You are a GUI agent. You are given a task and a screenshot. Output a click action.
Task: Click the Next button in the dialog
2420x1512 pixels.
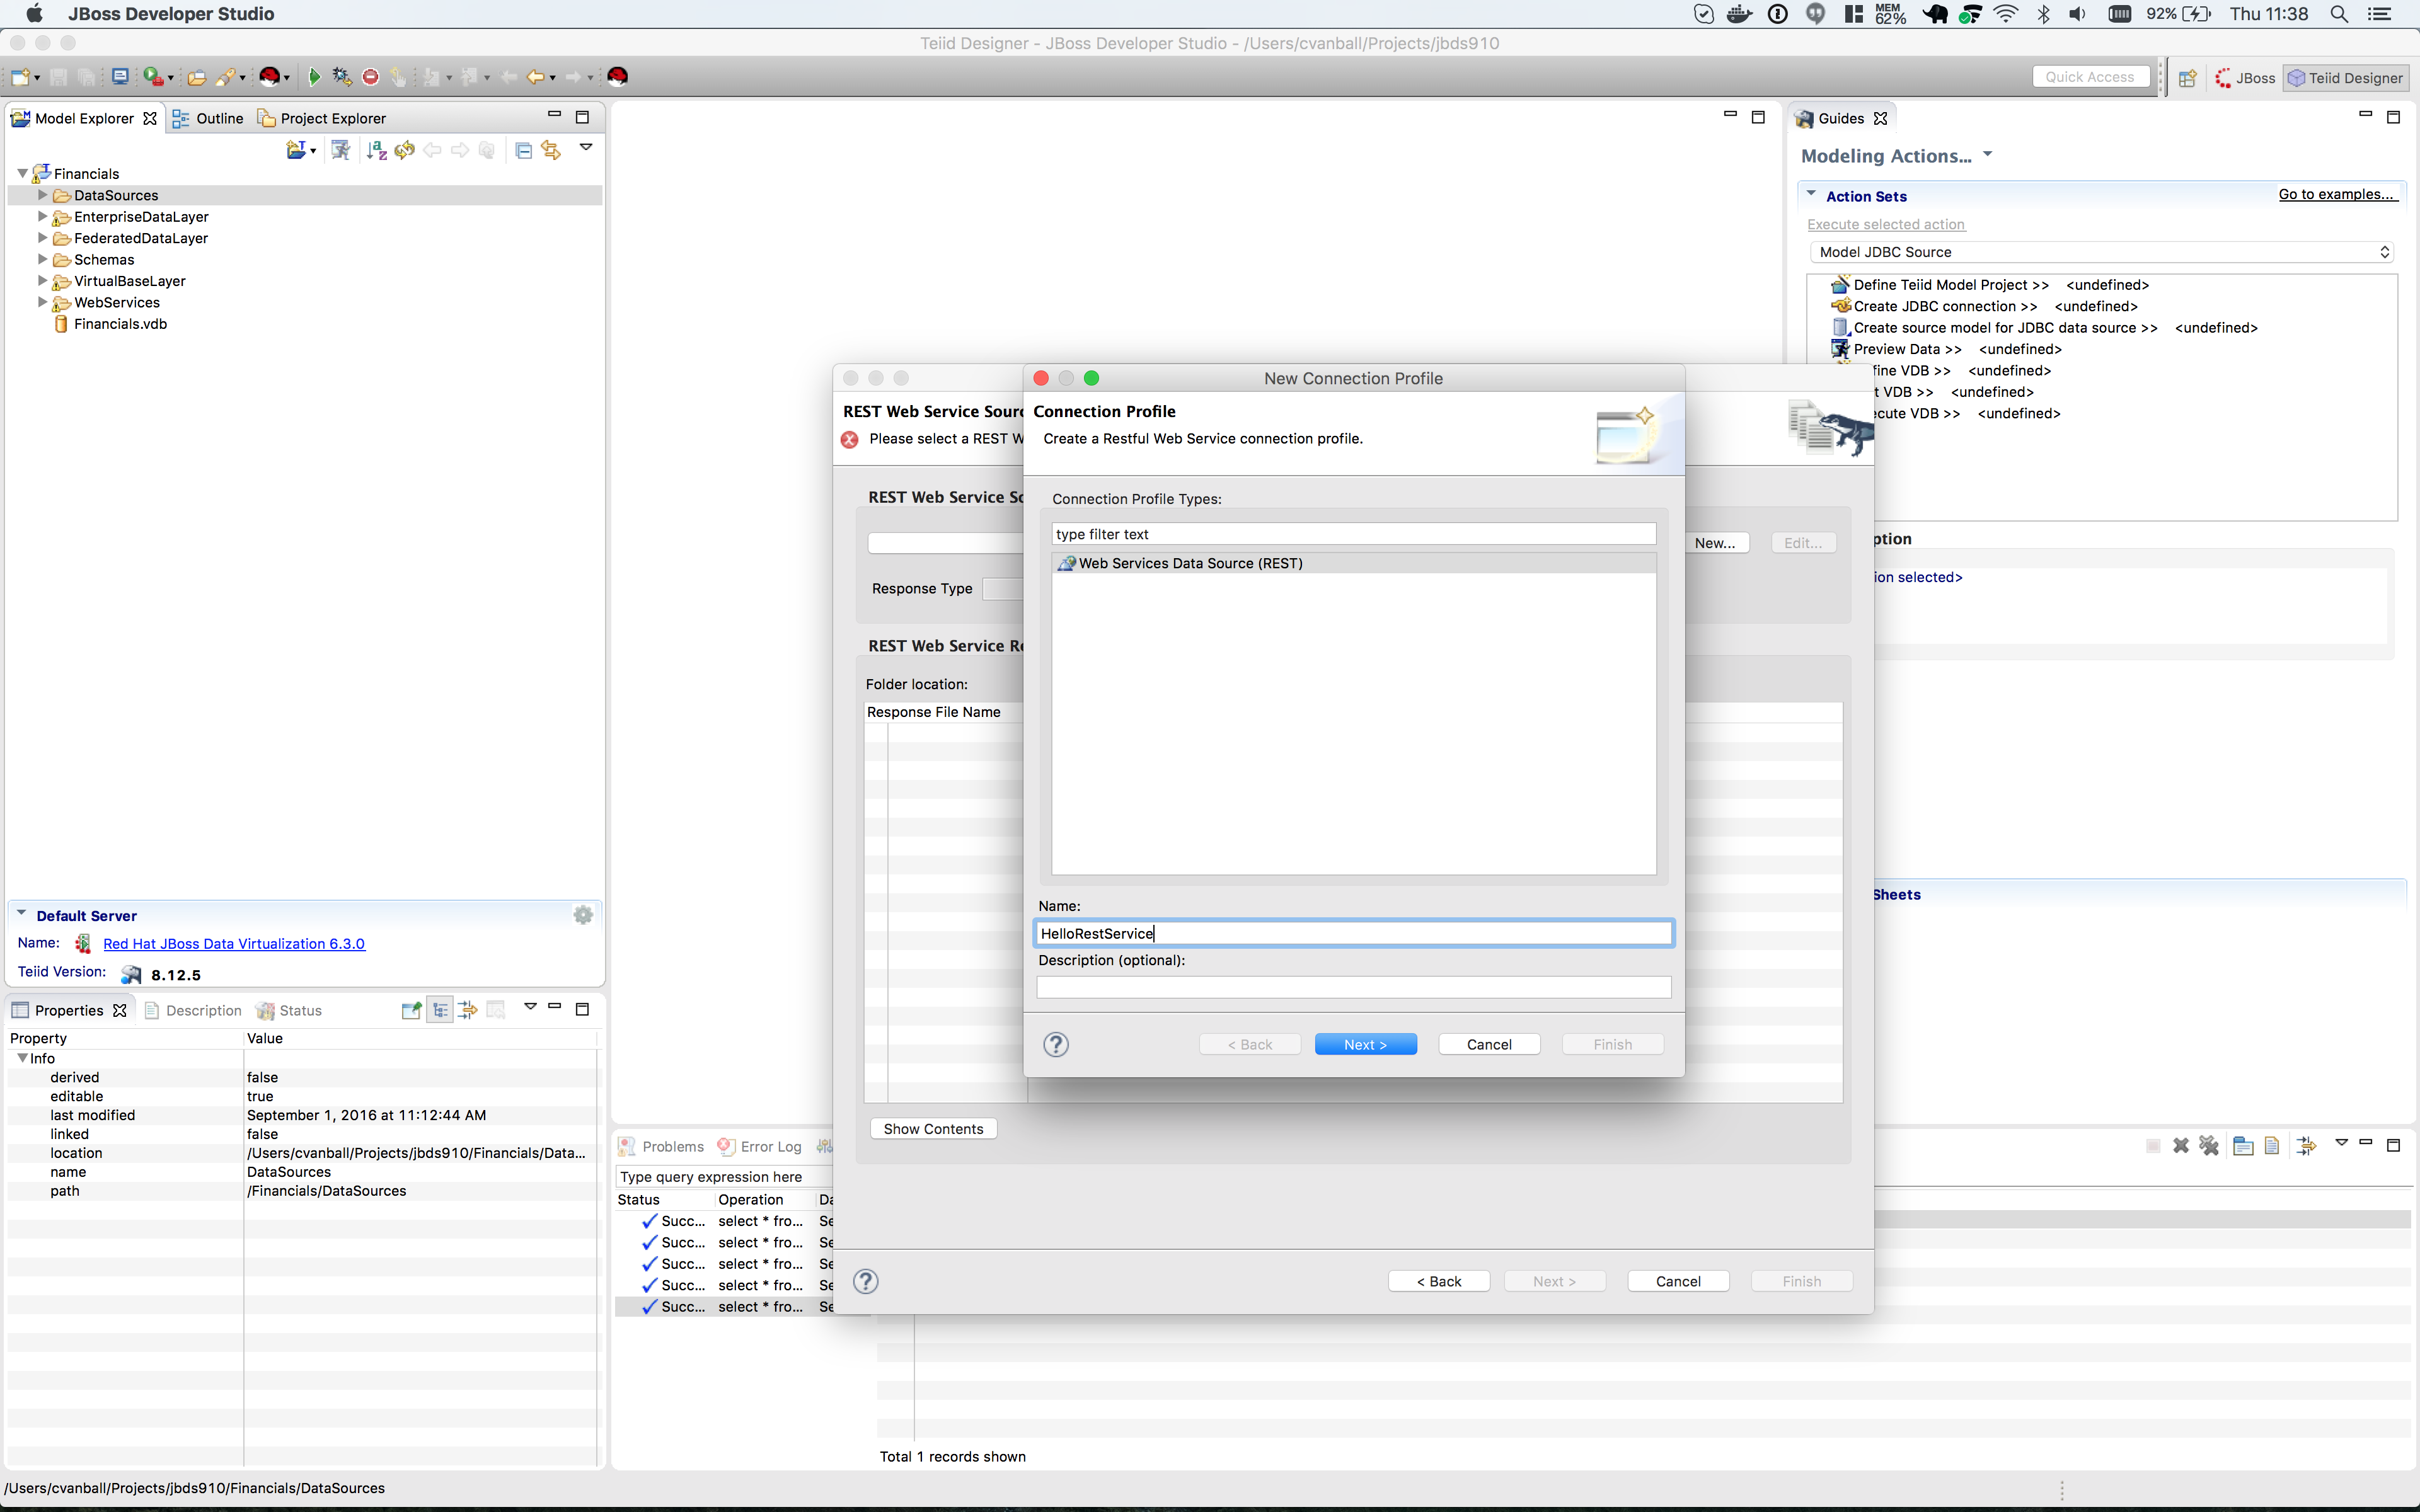point(1365,1043)
